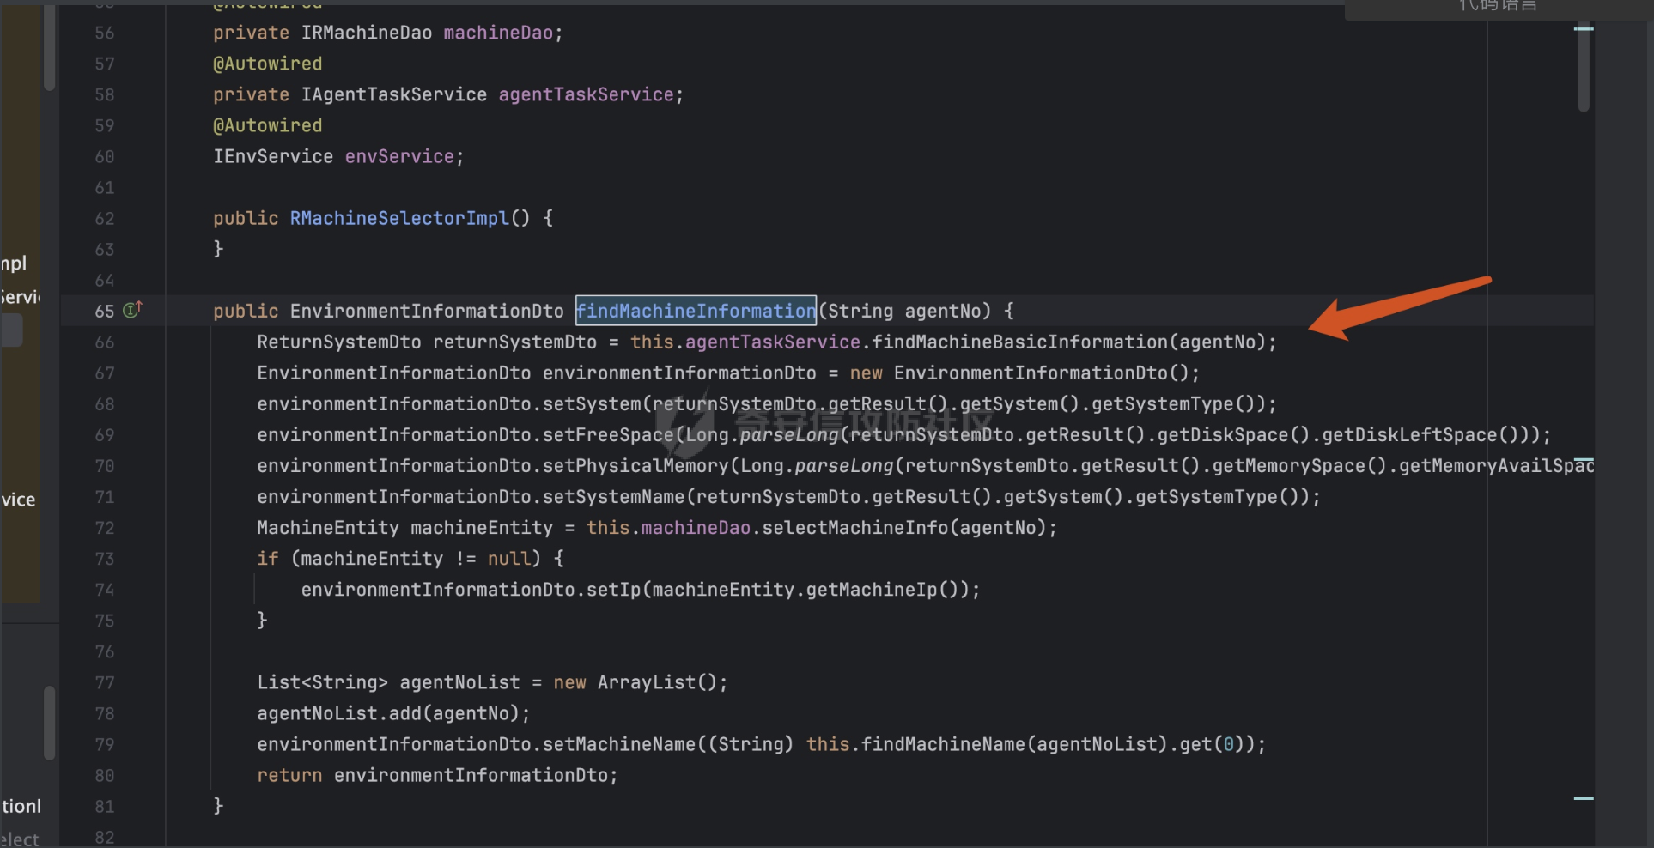Screen dimensions: 1654x848
Task: Click the envService field name
Action: point(399,156)
